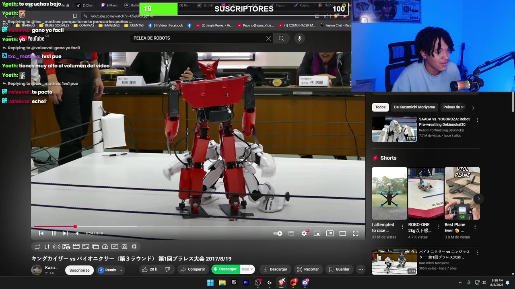Open Discord from taskbar
This screenshot has height=289, width=515.
[305, 283]
